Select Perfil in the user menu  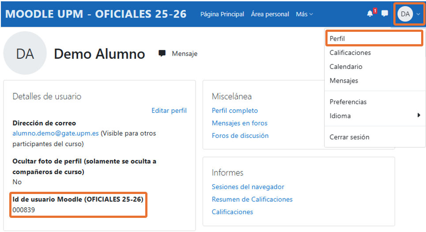click(374, 38)
